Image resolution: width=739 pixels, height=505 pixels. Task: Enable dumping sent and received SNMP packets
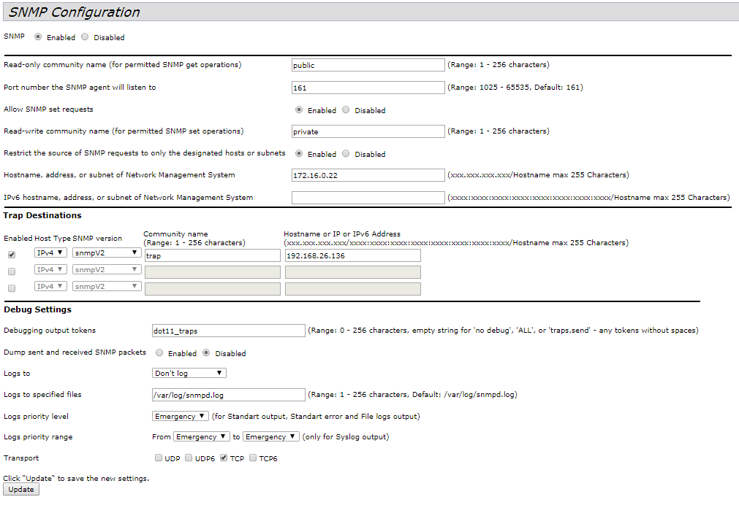point(159,352)
